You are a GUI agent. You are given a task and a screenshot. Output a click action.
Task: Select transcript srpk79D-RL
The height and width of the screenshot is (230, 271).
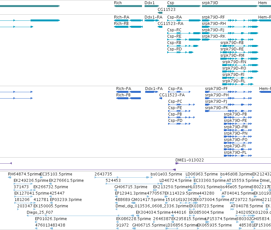click(x=234, y=81)
